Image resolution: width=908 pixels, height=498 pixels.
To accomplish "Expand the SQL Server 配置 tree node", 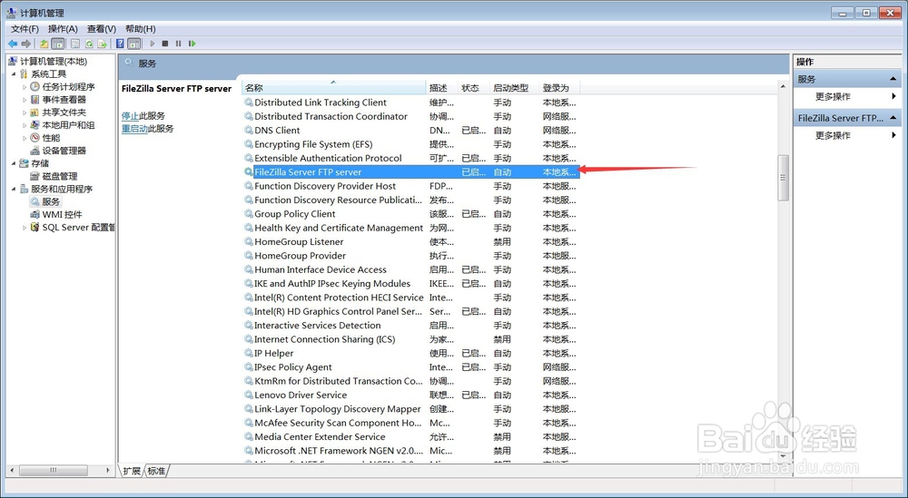I will click(x=25, y=228).
